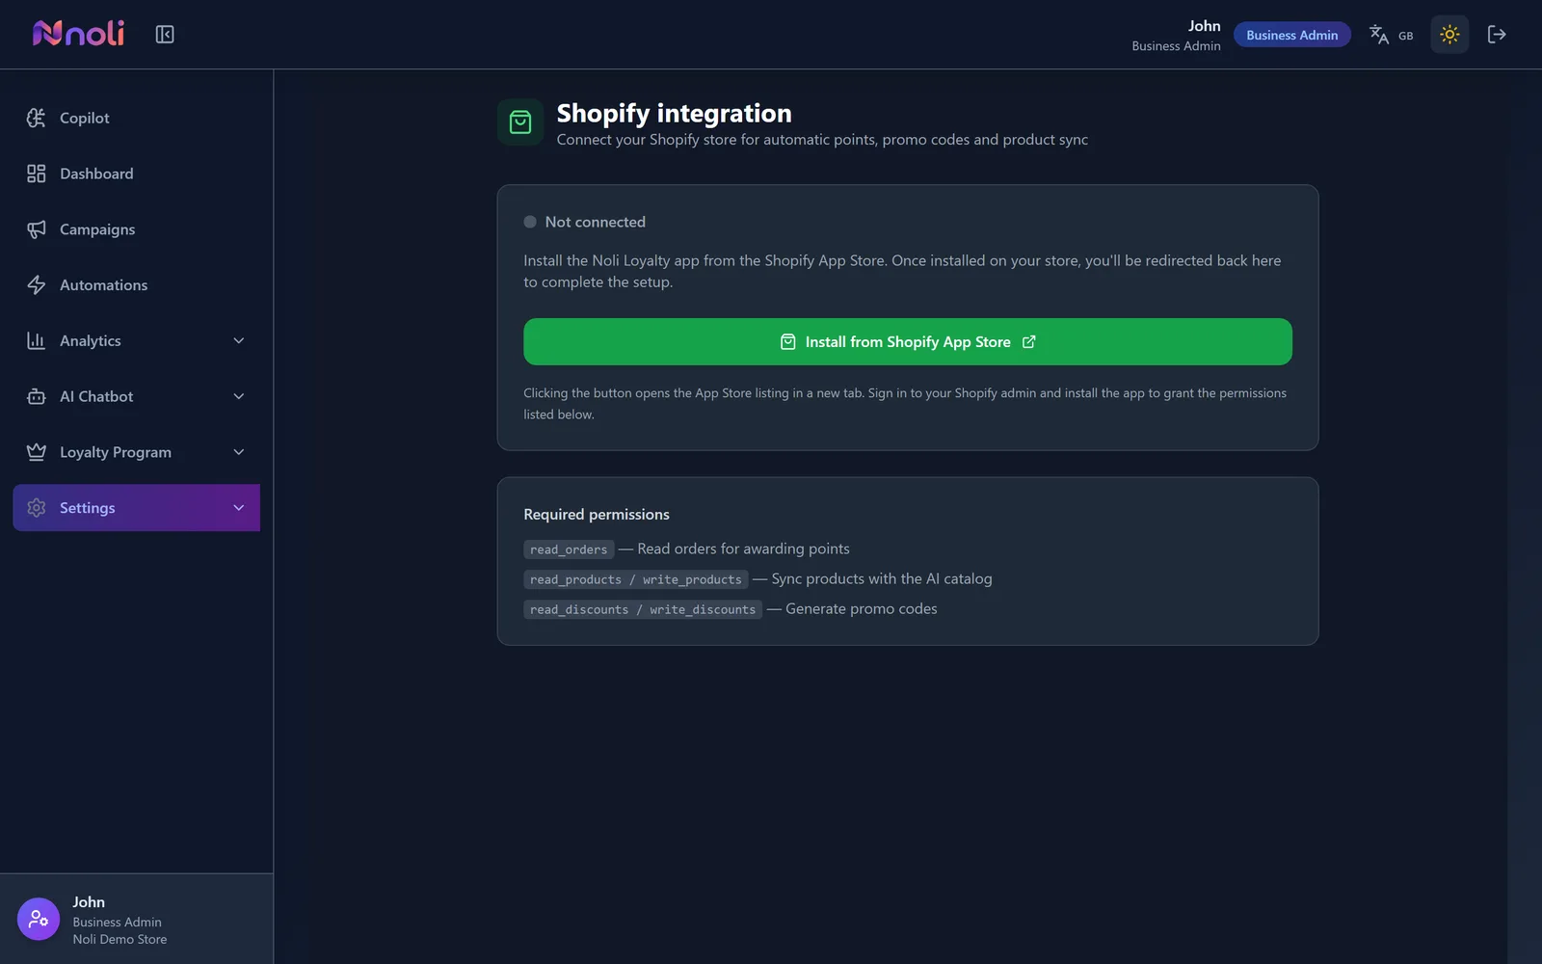Screen dimensions: 1542x964
Task: Click the Not connected status dot
Action: pyautogui.click(x=530, y=222)
